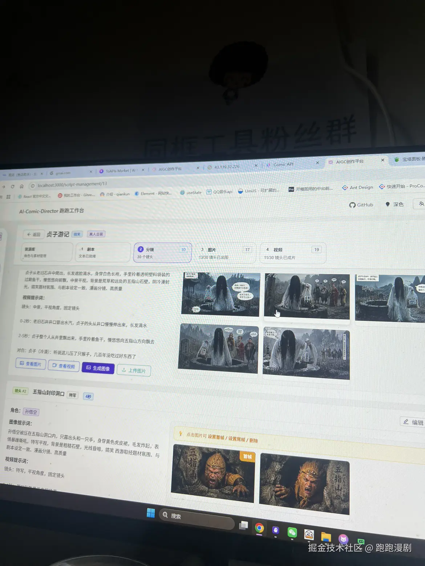The image size is (425, 566).
Task: Click the 镜头 #2 label
Action: coord(20,391)
